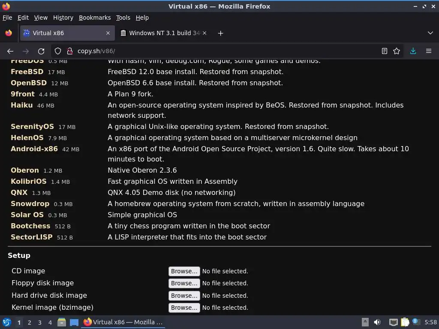Launch the Haiku image
Viewport: 439px width, 329px height.
point(21,105)
